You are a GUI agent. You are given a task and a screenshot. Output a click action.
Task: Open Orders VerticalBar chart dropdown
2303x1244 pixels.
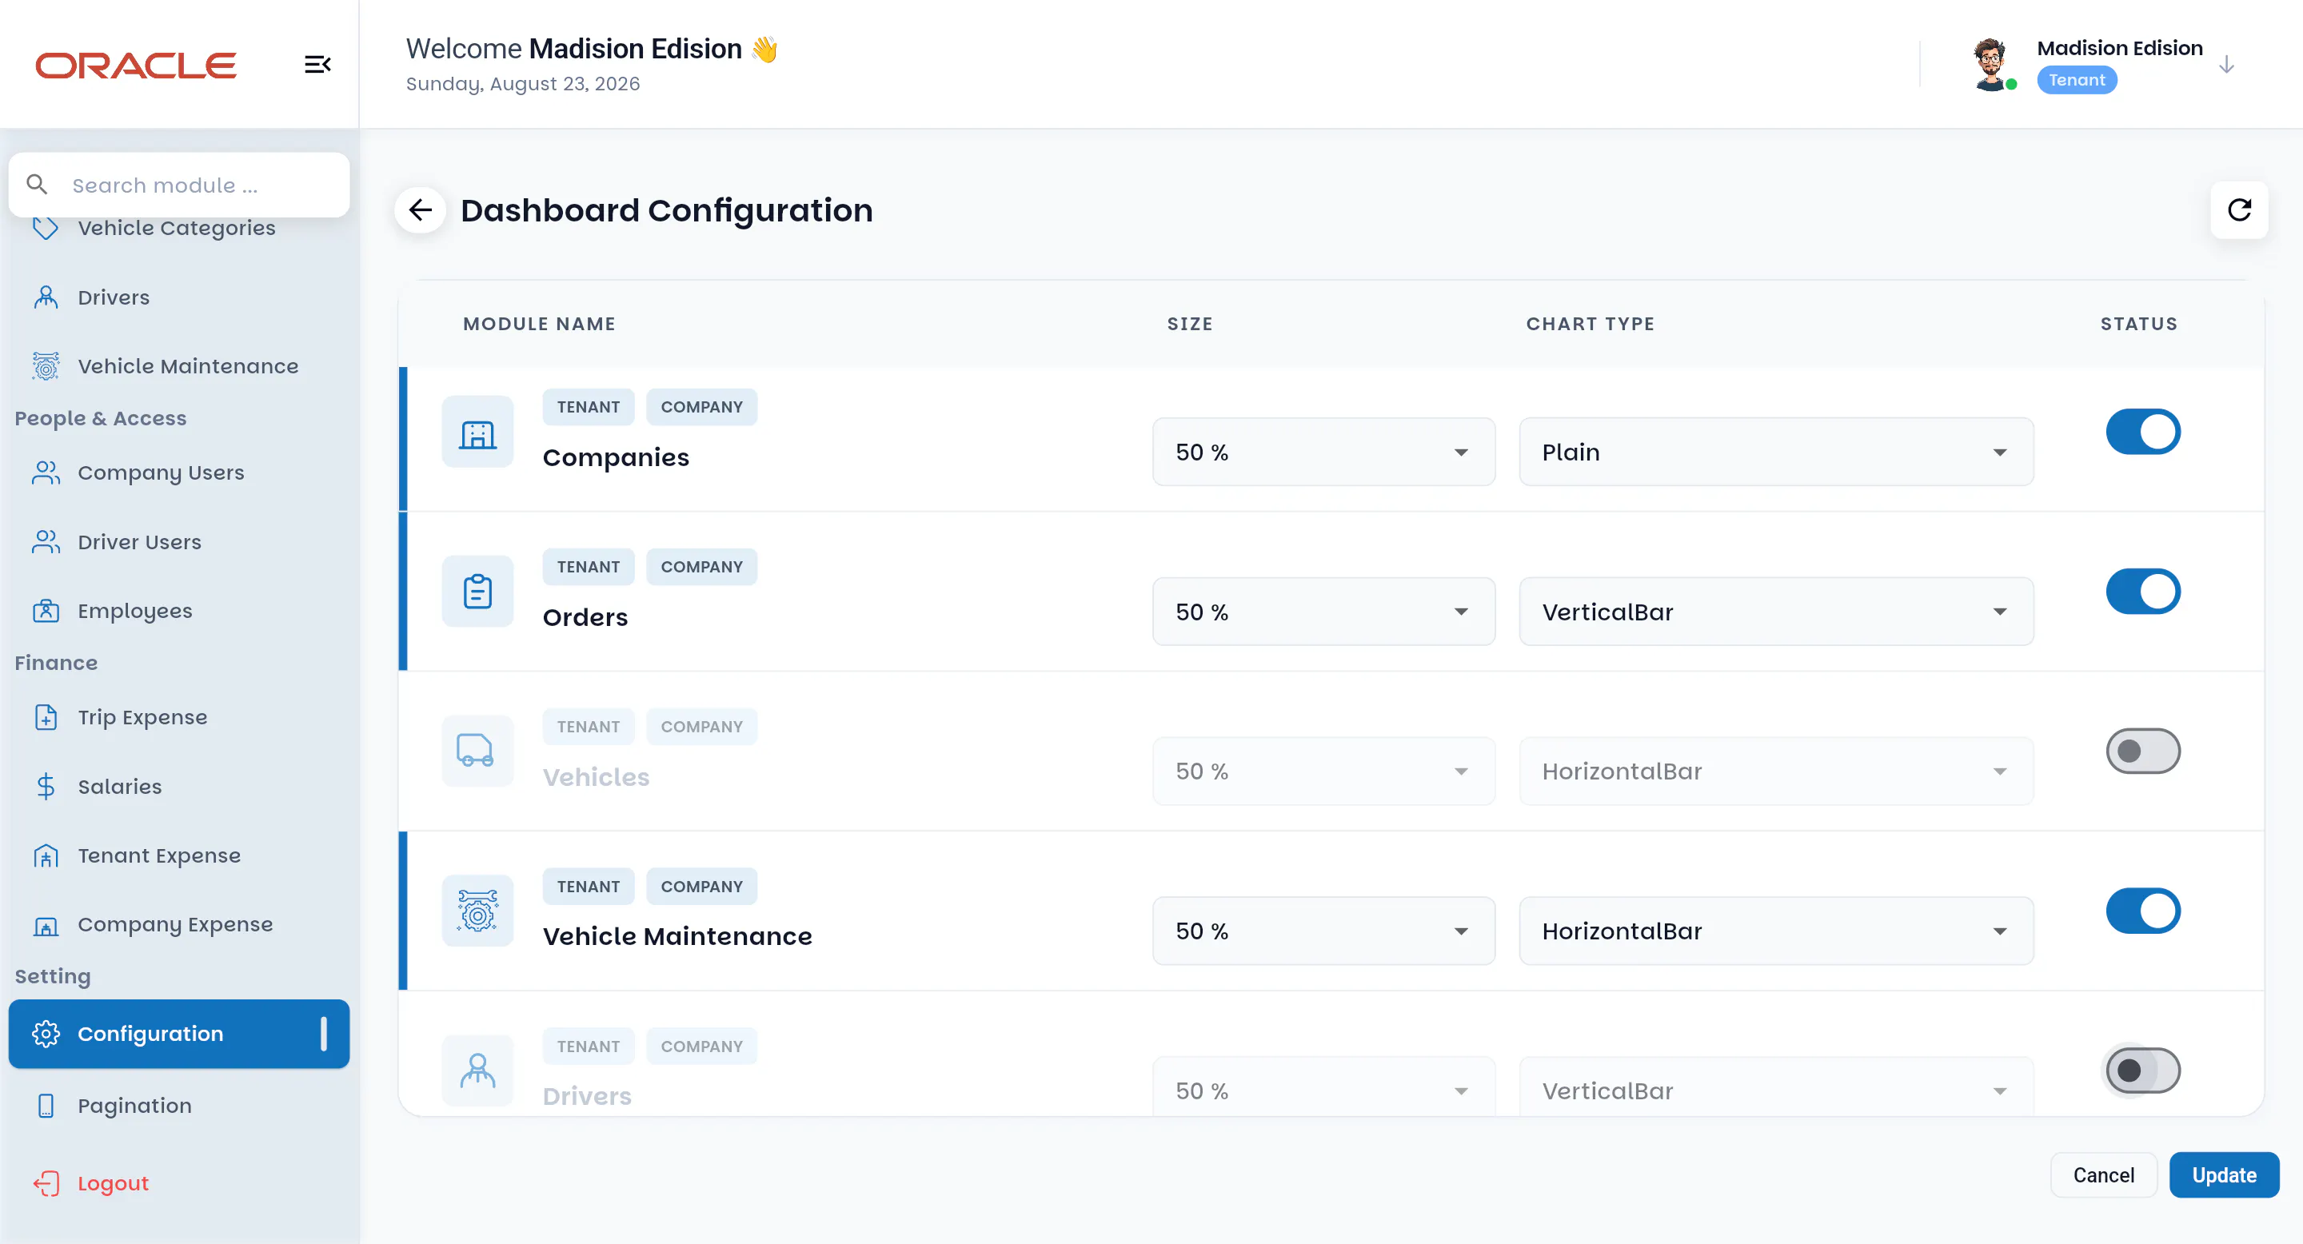(x=1775, y=612)
